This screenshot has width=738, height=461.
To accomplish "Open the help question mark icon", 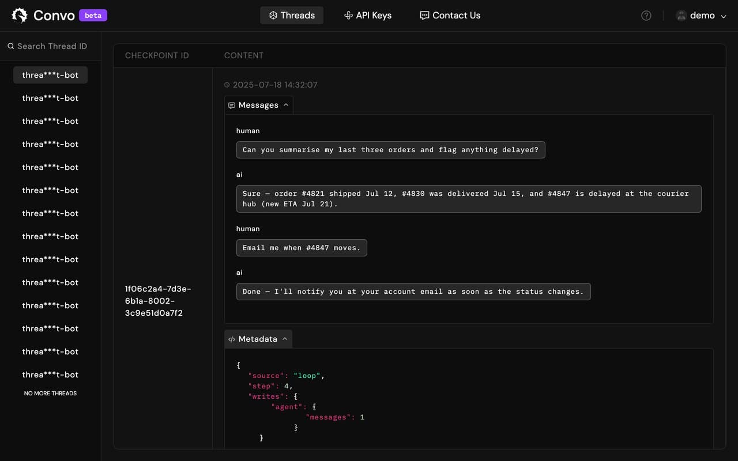I will (646, 16).
